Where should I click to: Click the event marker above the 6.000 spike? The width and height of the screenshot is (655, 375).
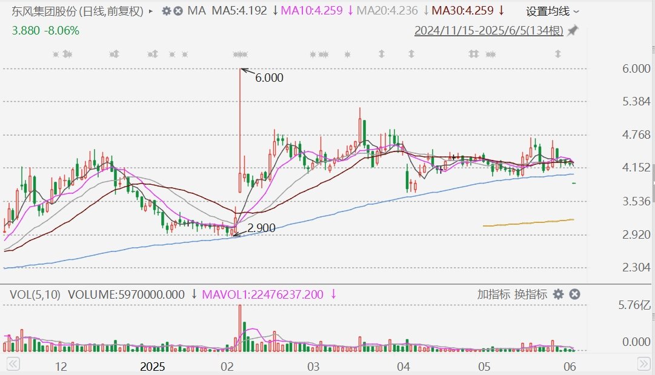(x=240, y=55)
